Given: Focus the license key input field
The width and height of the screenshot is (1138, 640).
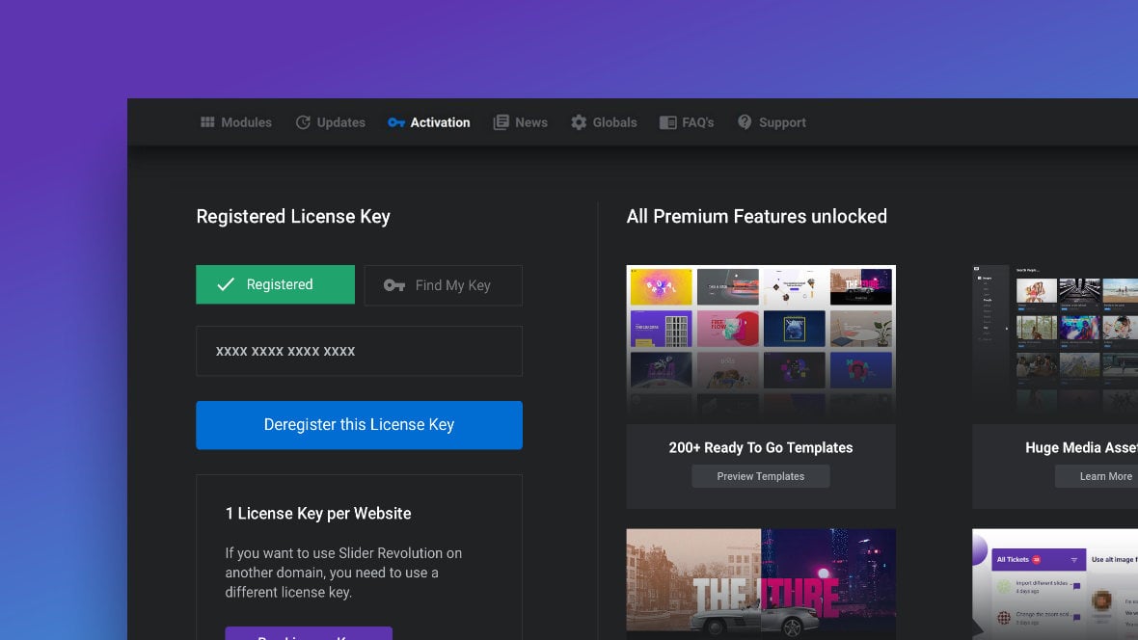Looking at the screenshot, I should 360,351.
